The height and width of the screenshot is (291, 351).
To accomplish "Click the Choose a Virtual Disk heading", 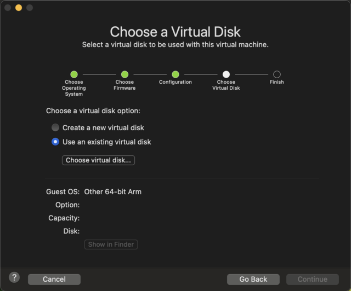I will 175,32.
